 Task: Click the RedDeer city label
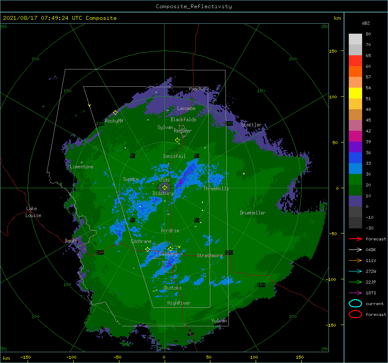(183, 131)
